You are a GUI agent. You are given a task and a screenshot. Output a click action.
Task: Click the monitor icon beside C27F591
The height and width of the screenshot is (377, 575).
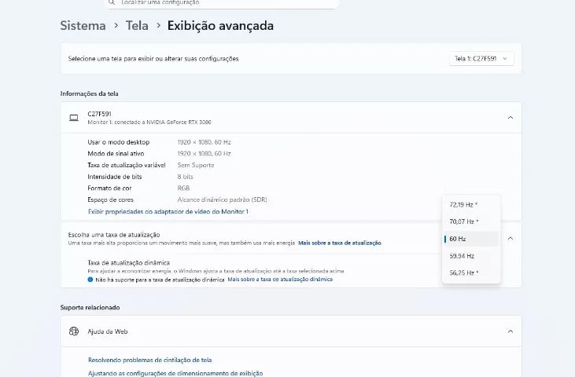[x=74, y=118]
